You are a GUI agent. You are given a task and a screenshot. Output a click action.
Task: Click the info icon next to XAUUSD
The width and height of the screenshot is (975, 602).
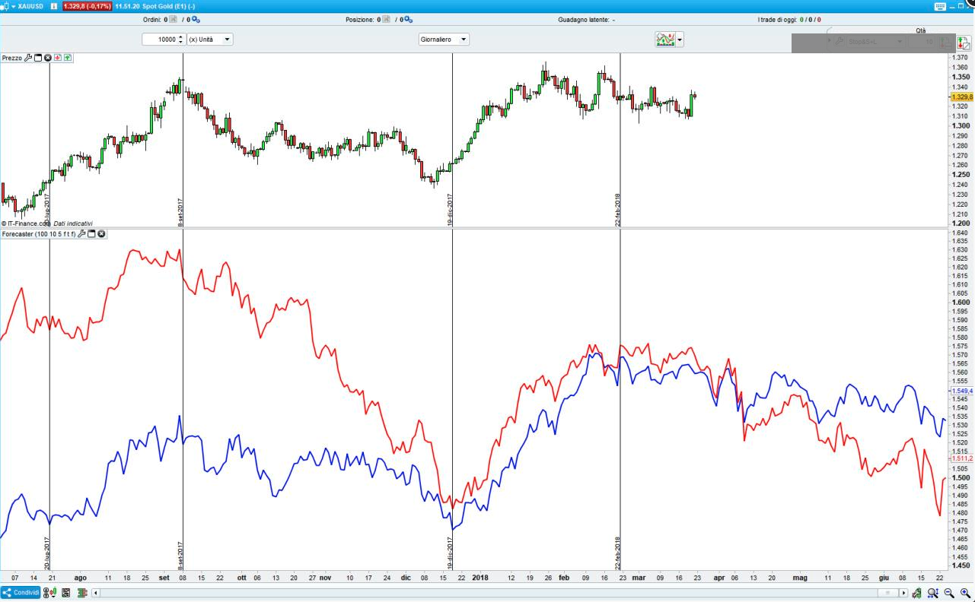click(53, 6)
